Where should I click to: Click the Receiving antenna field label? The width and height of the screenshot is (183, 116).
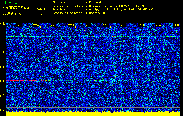click(x=67, y=13)
